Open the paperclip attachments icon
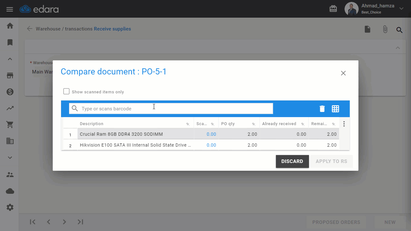Viewport: 411px width, 231px height. pyautogui.click(x=385, y=30)
